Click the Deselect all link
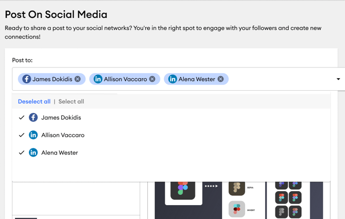 click(34, 102)
